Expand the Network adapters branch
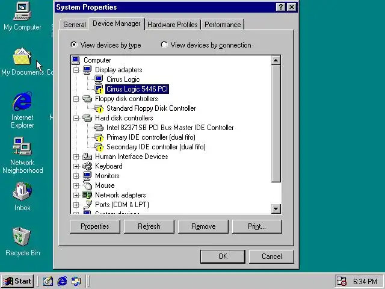This screenshot has width=385, height=289. pos(76,195)
